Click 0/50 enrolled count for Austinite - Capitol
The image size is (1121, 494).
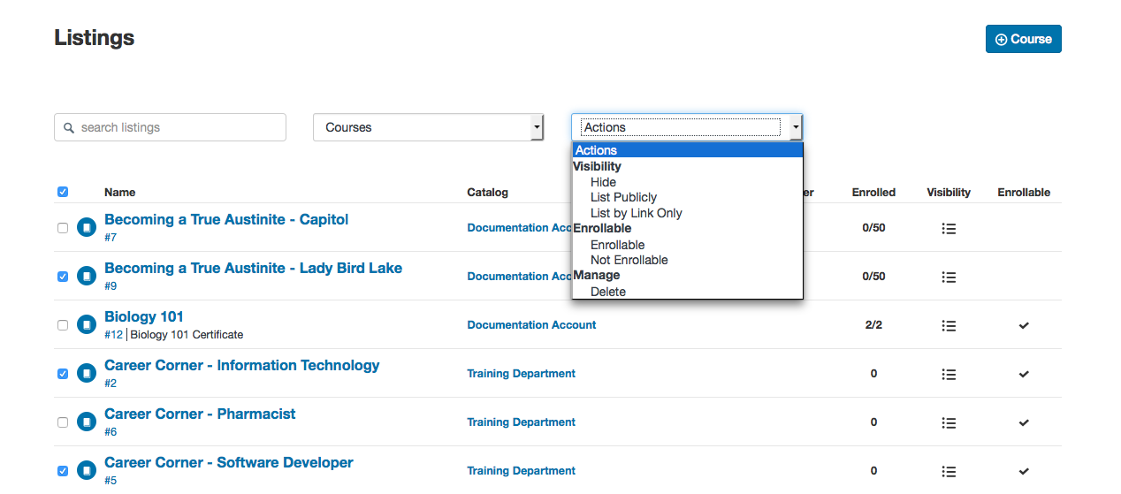tap(873, 228)
